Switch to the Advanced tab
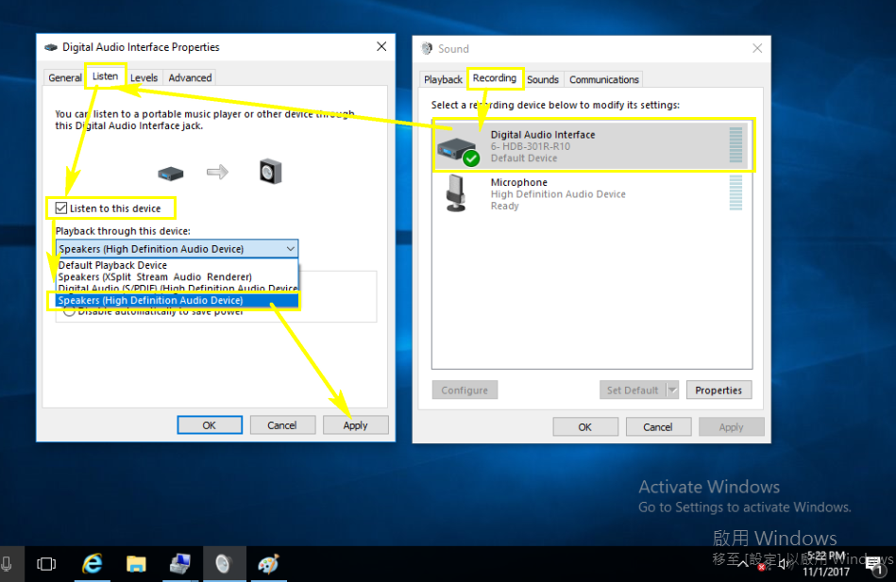Screen dimensions: 896x582 [190, 77]
